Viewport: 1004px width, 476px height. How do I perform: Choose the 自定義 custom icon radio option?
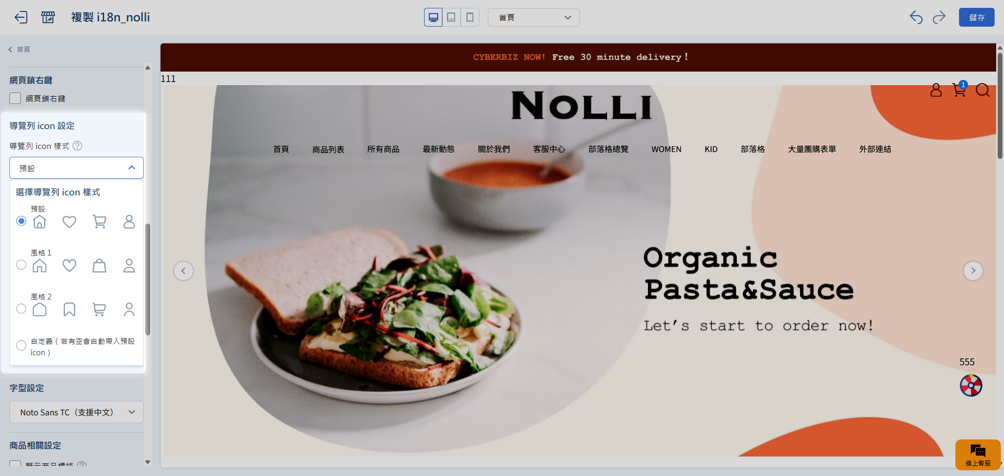pyautogui.click(x=21, y=345)
